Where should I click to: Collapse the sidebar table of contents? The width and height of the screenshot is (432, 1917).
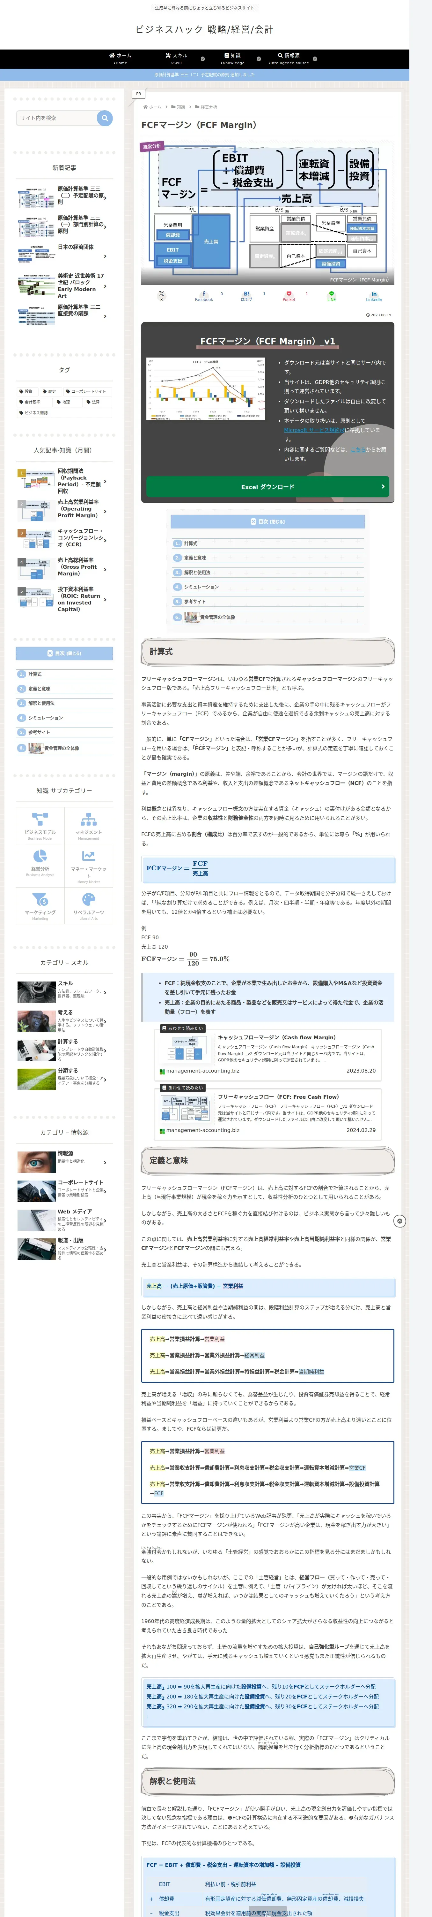(65, 653)
